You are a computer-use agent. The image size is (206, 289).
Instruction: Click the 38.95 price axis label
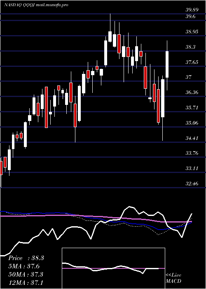192,32
